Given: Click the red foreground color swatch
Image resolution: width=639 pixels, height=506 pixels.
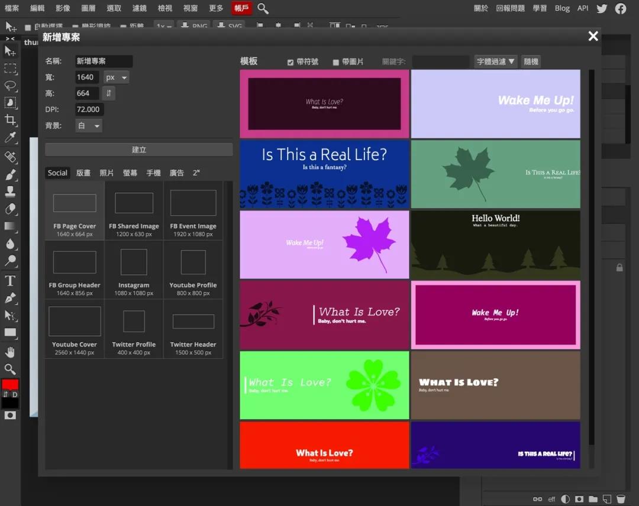Looking at the screenshot, I should pos(10,384).
